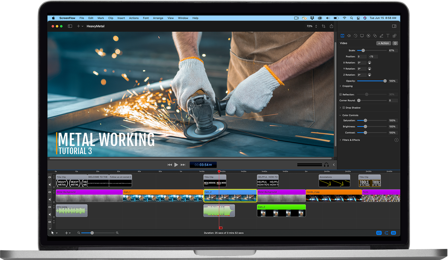Viewport: 448px width, 260px height.
Task: Select the Callout properties cursor icon
Action: tap(369, 35)
